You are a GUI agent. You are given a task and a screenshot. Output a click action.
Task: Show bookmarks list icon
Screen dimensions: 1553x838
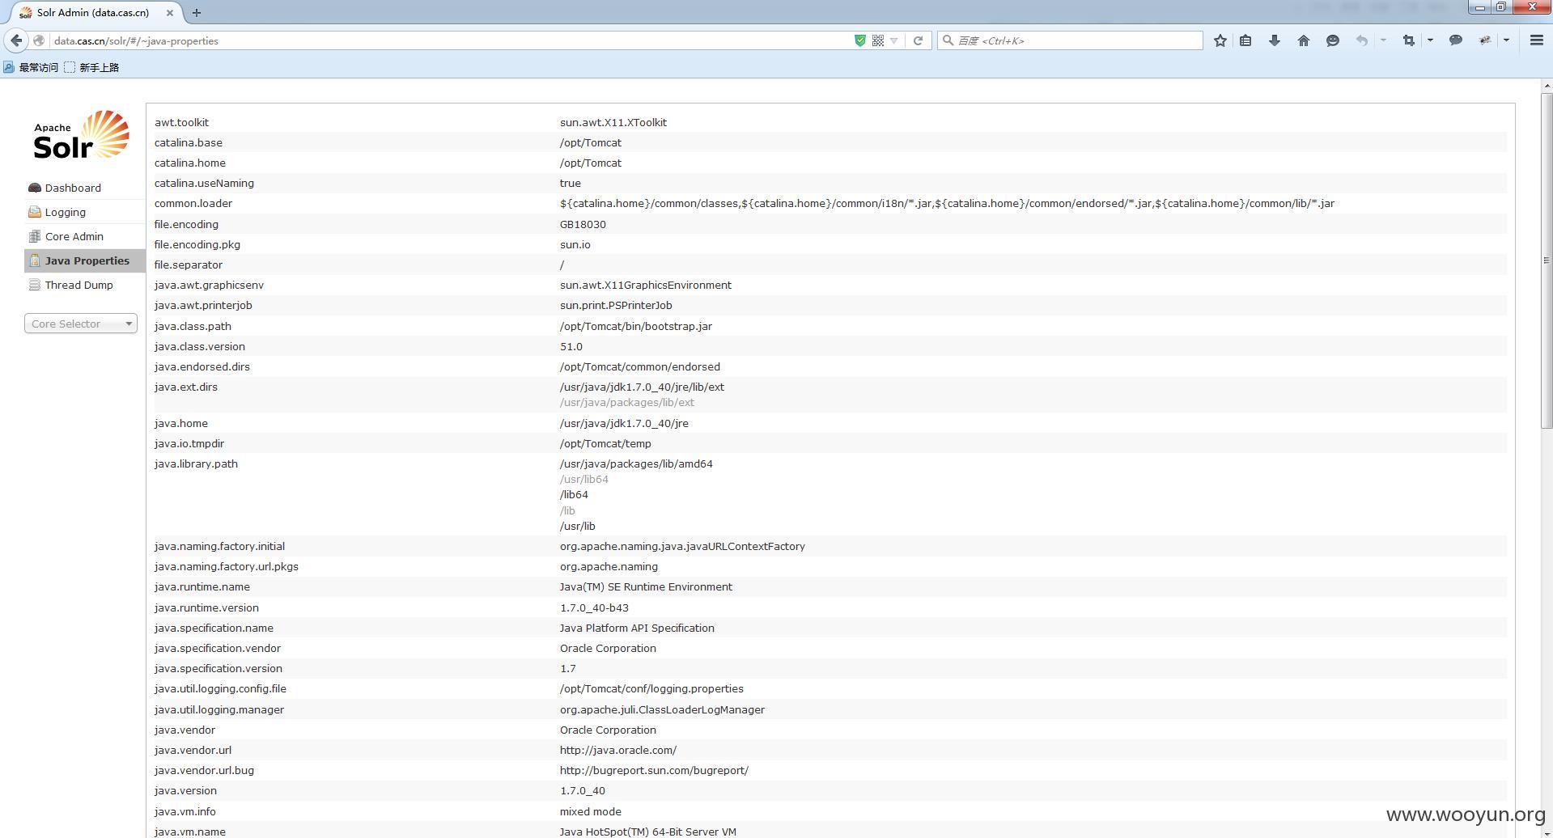click(1246, 40)
